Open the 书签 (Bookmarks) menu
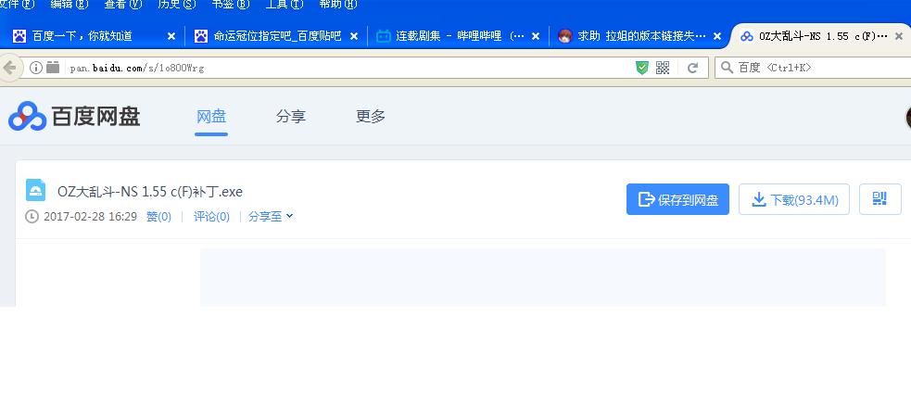This screenshot has width=911, height=417. [230, 5]
